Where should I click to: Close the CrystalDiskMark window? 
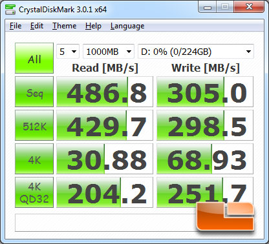click(249, 7)
